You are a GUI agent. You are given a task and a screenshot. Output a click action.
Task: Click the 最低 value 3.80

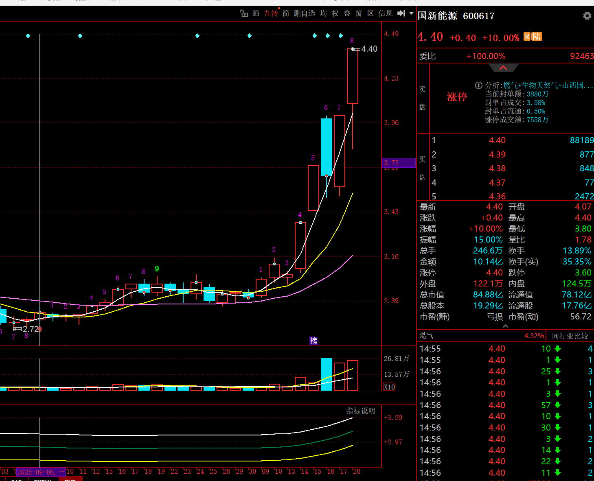pos(583,229)
